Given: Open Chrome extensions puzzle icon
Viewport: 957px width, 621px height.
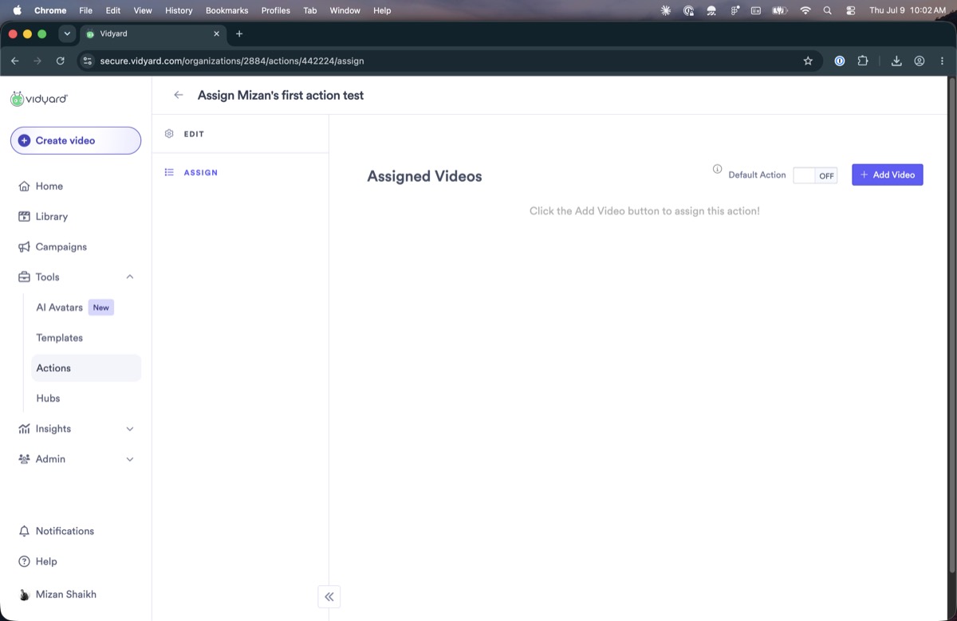Looking at the screenshot, I should click(x=863, y=61).
